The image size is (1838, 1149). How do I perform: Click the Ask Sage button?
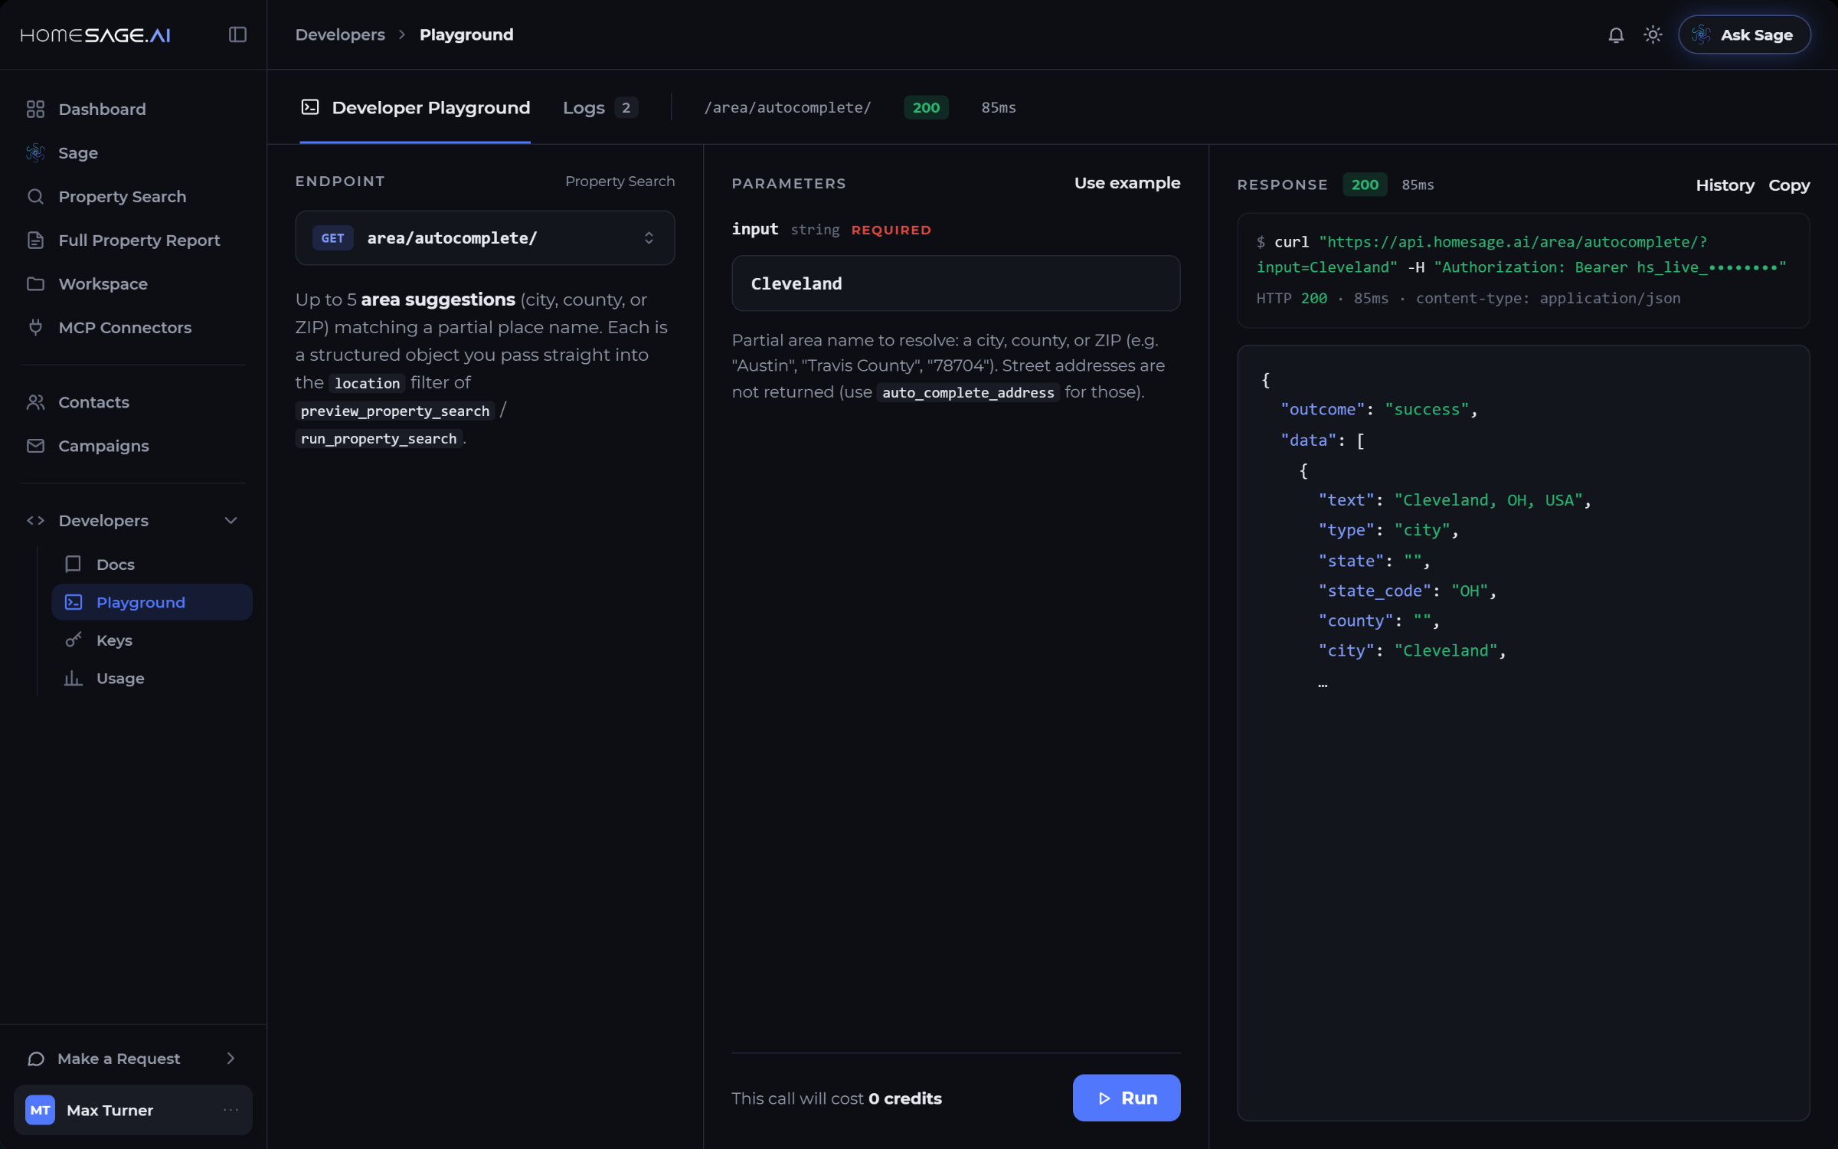click(x=1744, y=34)
